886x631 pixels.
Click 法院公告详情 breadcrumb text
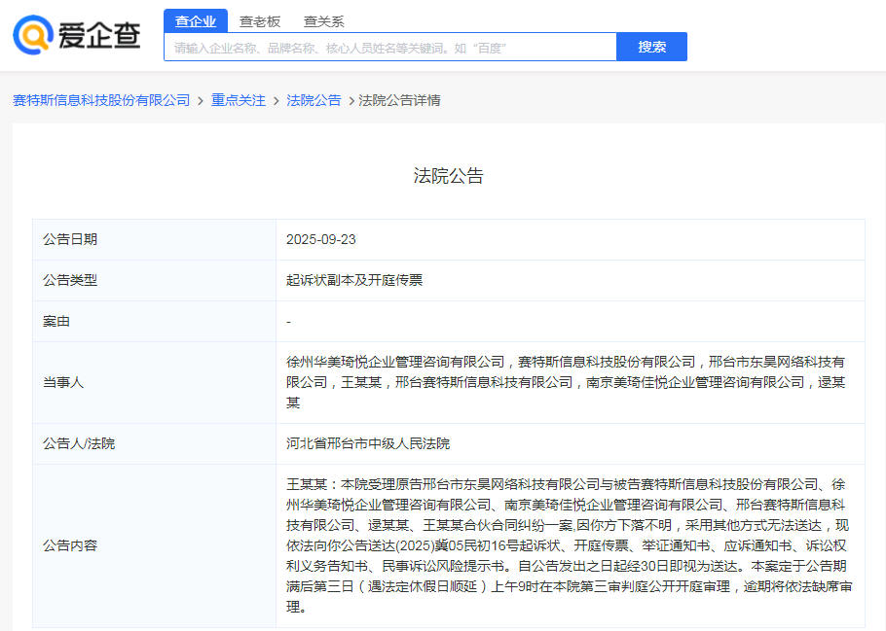click(x=399, y=100)
